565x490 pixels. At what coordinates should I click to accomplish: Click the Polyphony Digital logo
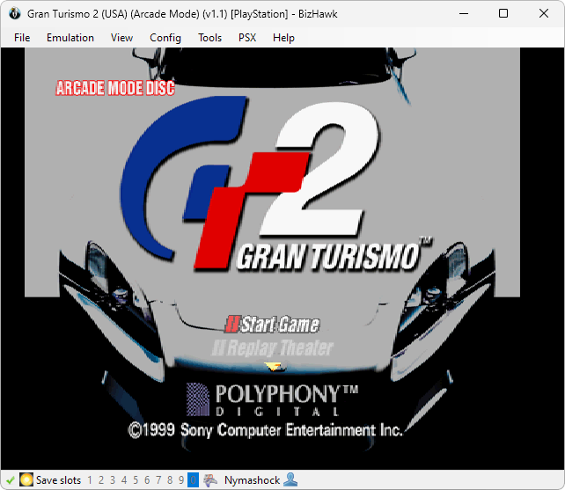(x=273, y=400)
